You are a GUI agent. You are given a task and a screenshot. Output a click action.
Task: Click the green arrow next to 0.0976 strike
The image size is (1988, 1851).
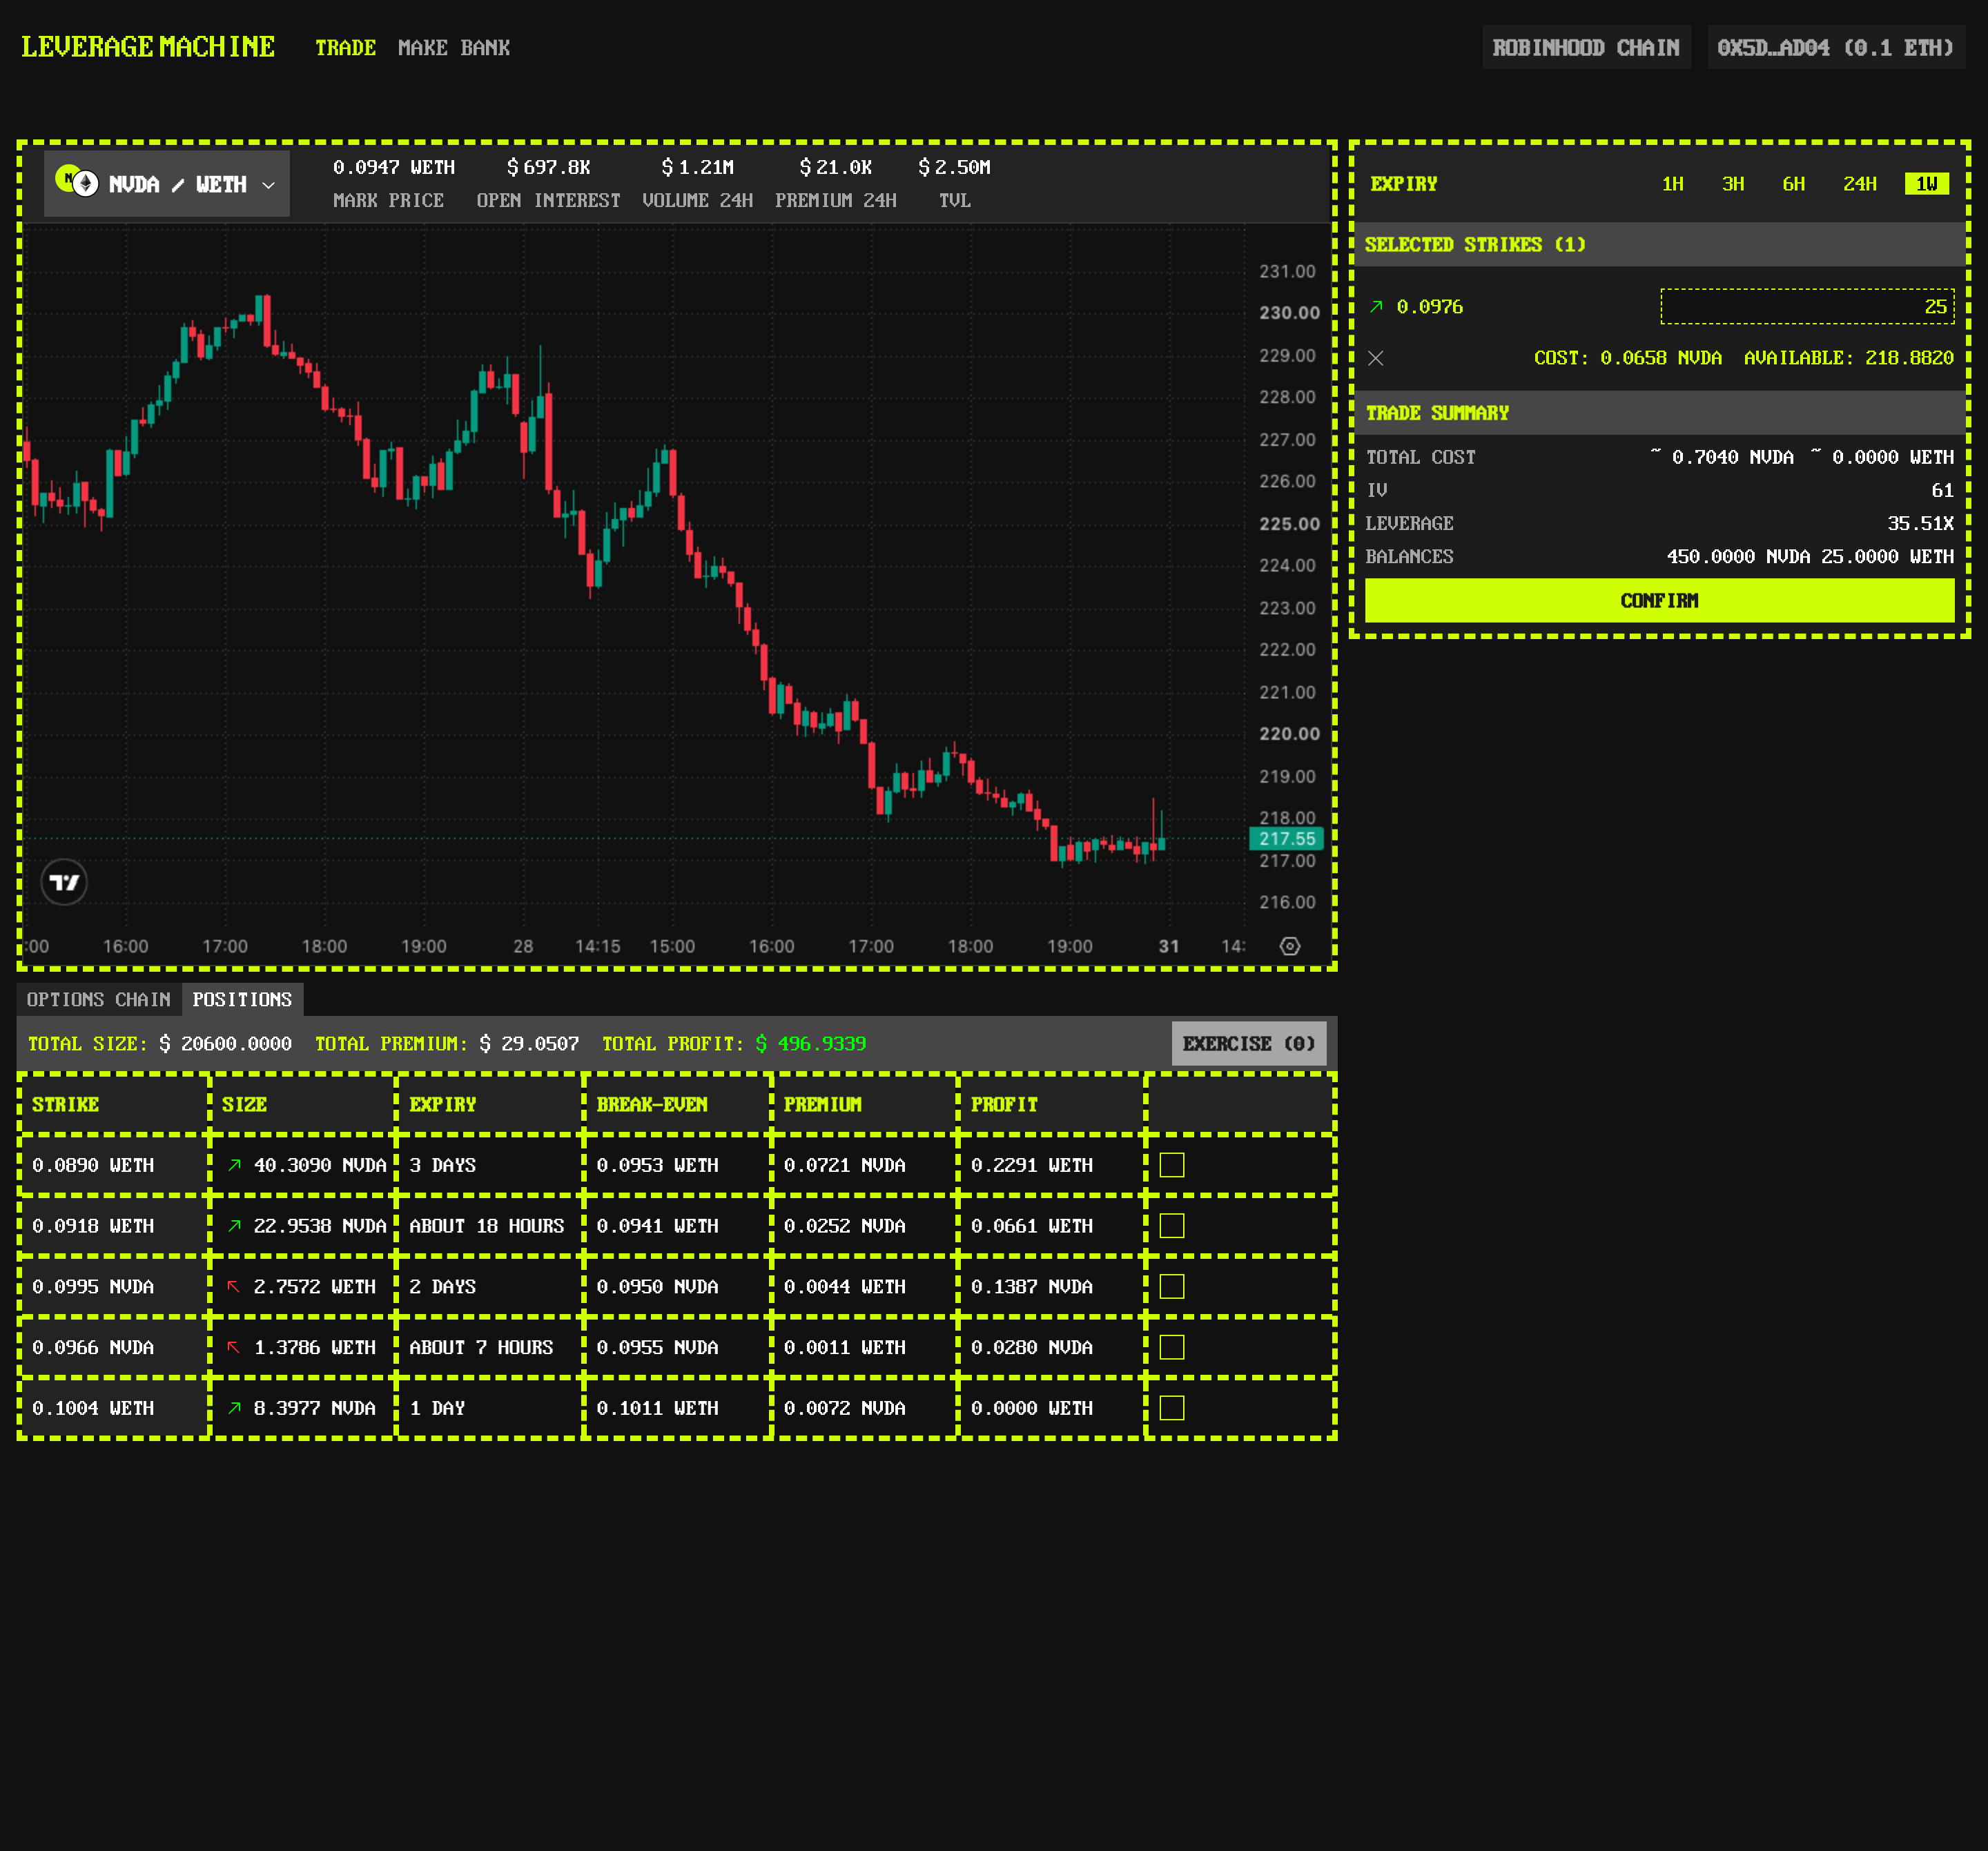tap(1376, 307)
